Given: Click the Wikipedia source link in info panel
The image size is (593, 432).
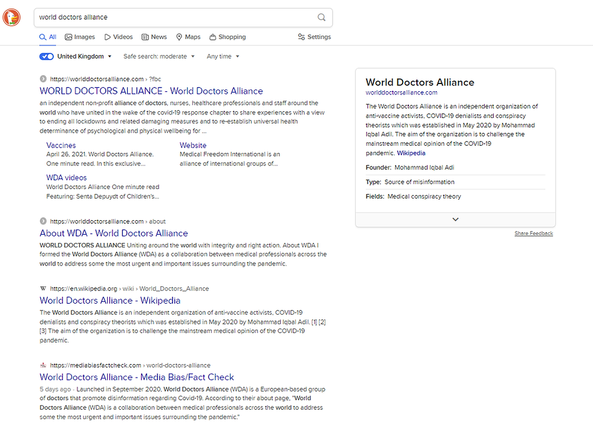Looking at the screenshot, I should point(411,153).
